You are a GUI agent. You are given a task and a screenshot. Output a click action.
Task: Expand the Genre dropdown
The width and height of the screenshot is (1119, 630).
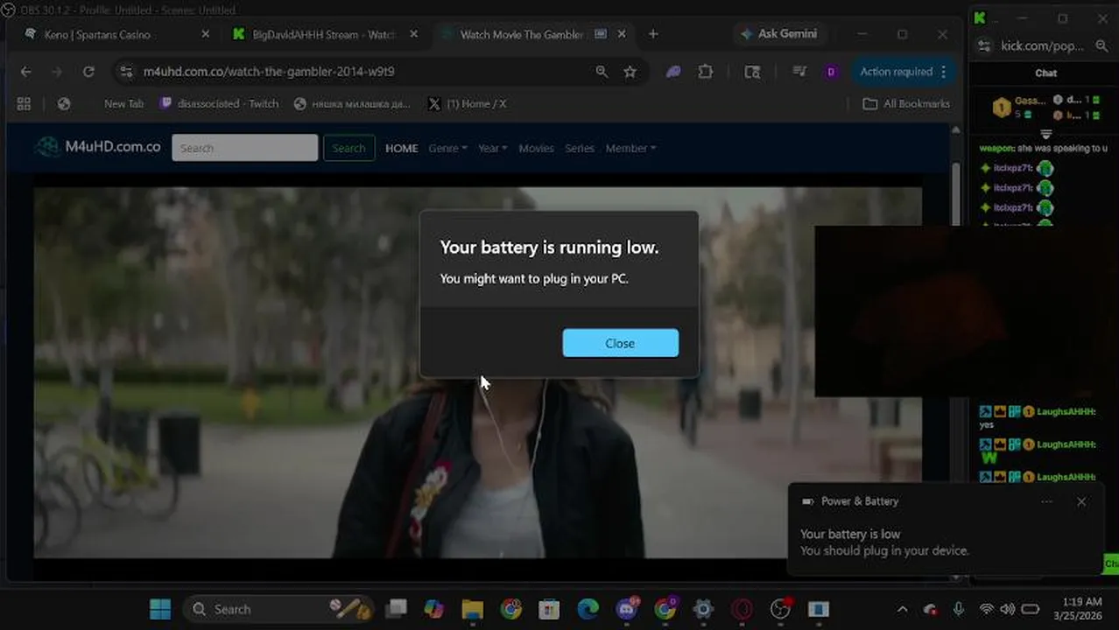447,148
